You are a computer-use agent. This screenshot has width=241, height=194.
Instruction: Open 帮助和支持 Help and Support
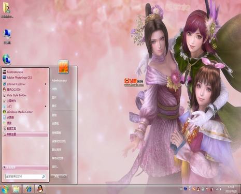[58, 158]
